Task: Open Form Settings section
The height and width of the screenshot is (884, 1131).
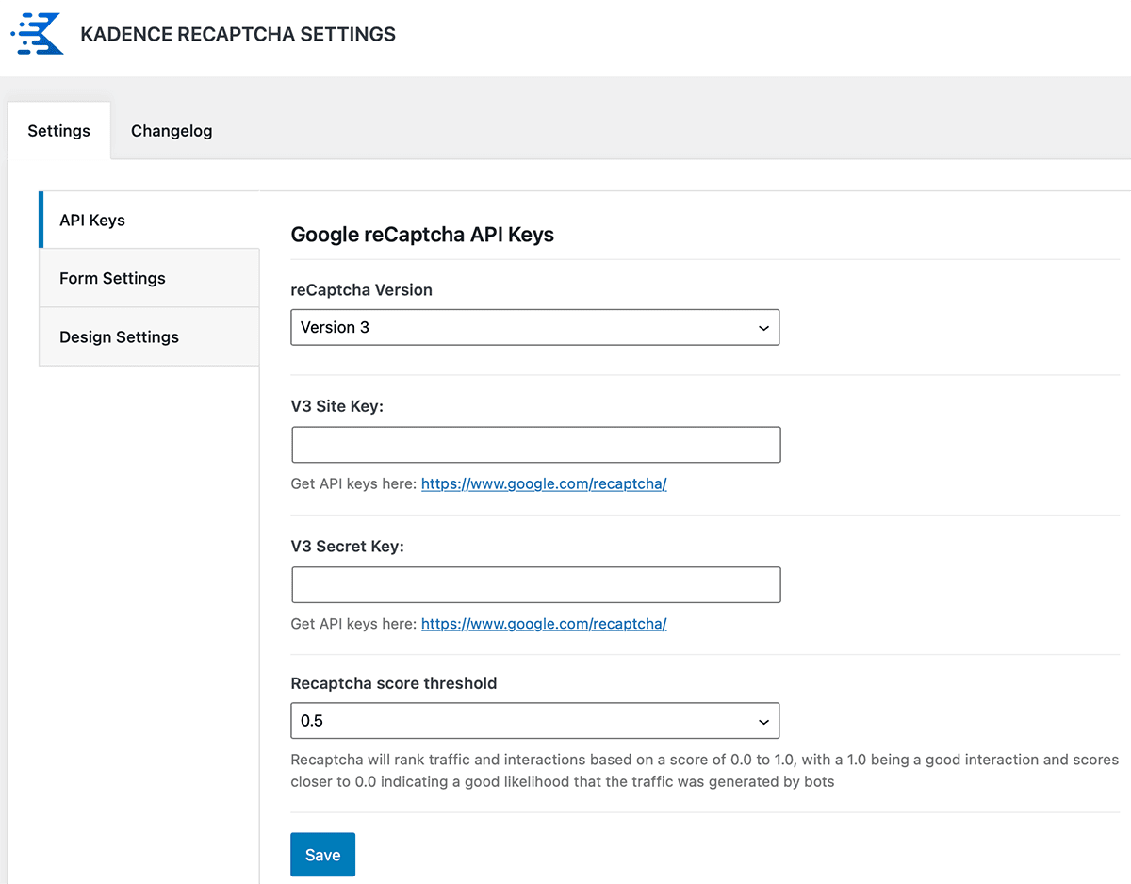Action: (112, 279)
